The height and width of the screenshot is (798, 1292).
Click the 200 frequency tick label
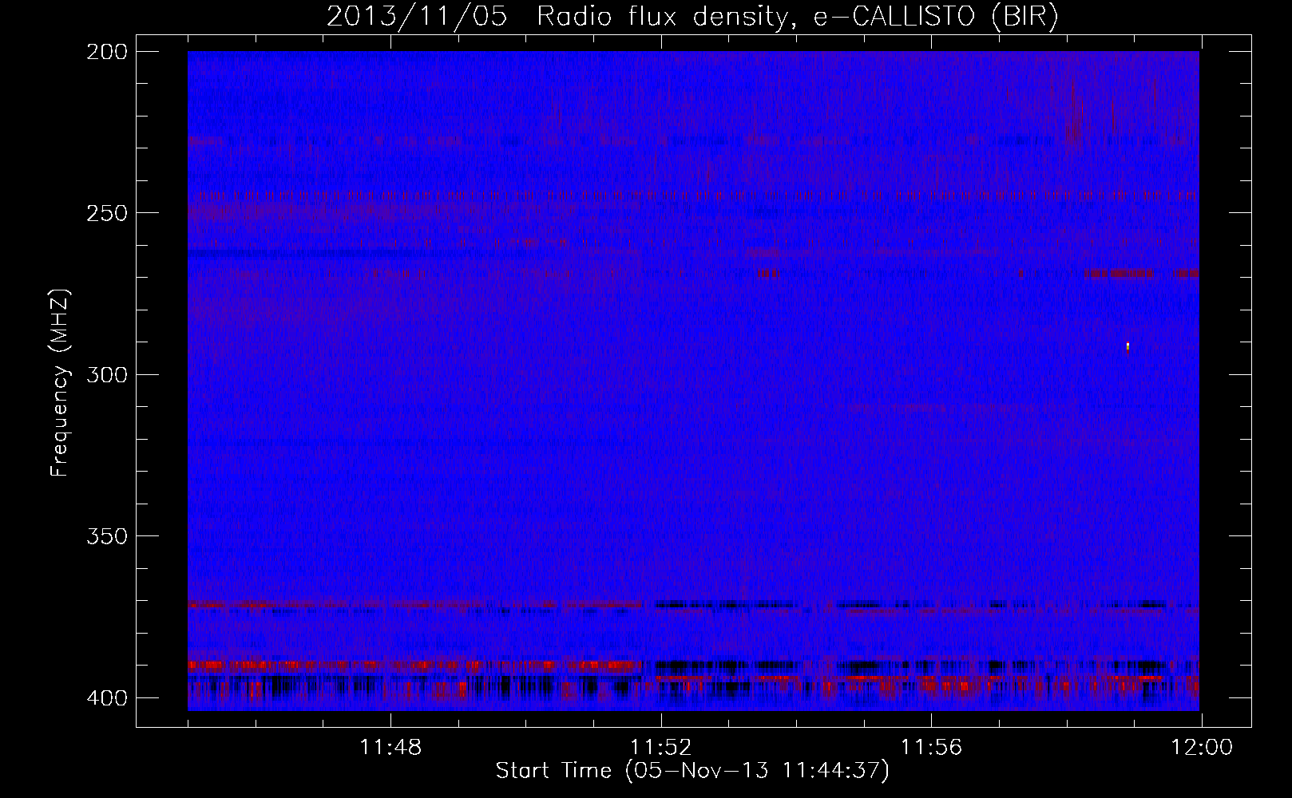106,52
